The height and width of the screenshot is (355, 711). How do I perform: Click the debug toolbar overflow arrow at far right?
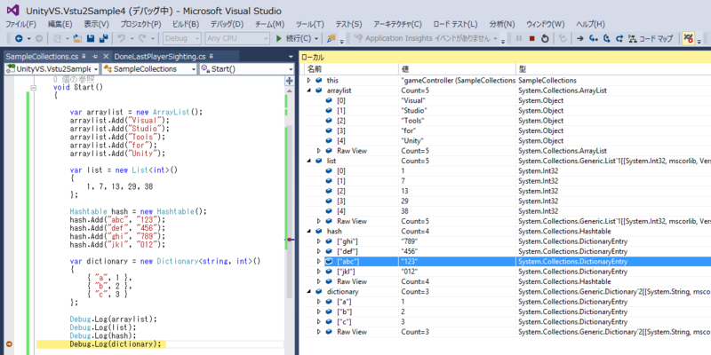tap(699, 41)
